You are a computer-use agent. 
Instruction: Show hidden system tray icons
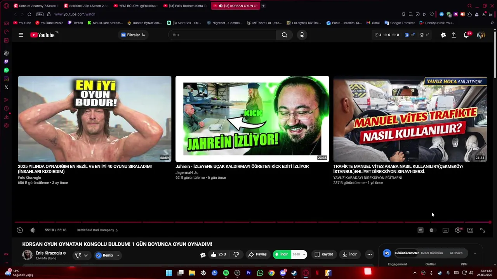[415, 273]
